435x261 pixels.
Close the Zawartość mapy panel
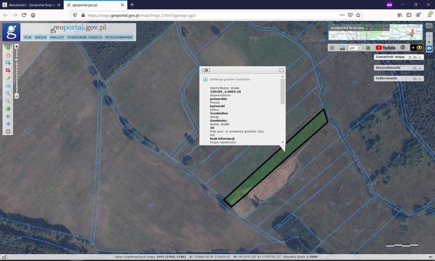point(420,57)
